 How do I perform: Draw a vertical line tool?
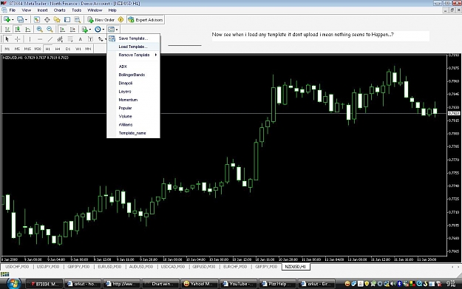pos(30,39)
